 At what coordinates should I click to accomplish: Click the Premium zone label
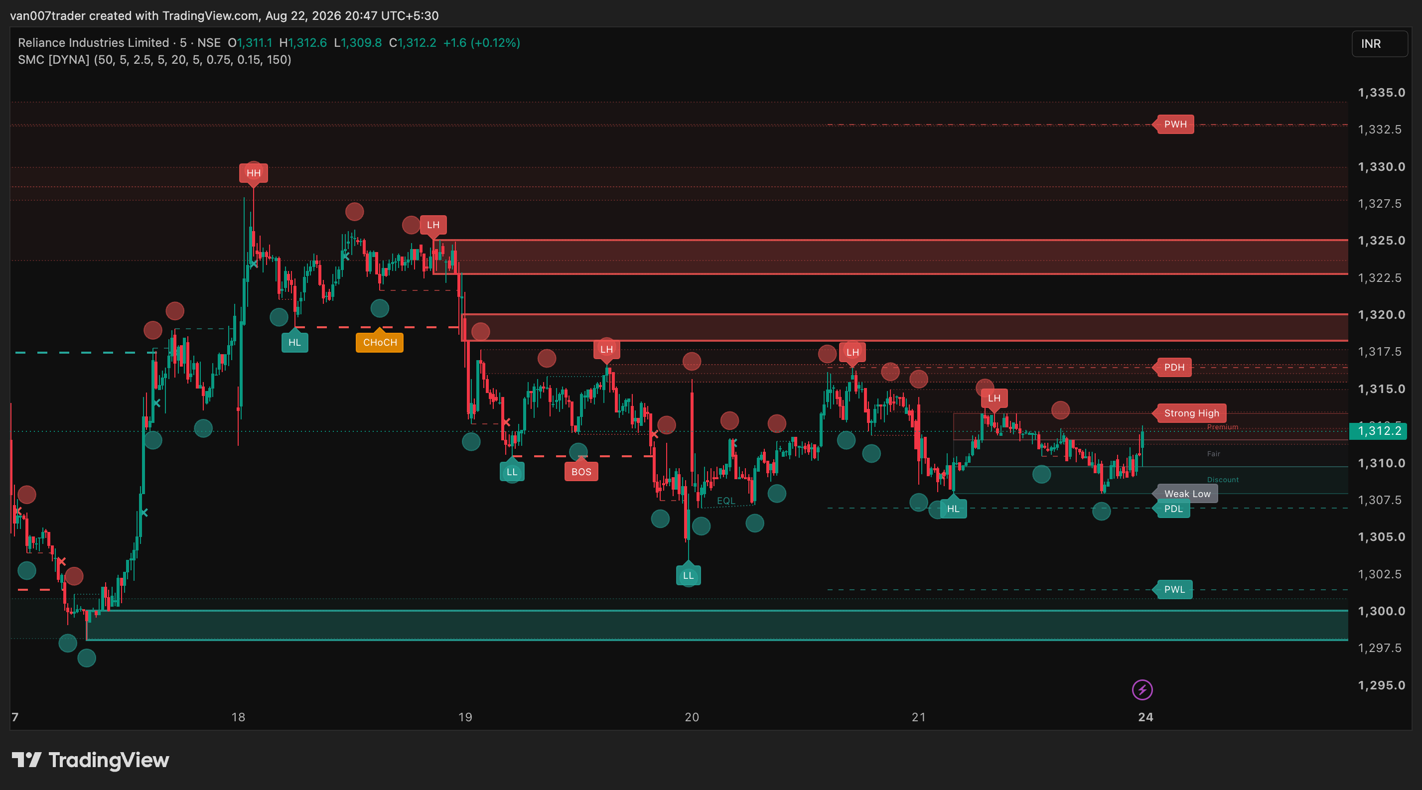coord(1222,427)
